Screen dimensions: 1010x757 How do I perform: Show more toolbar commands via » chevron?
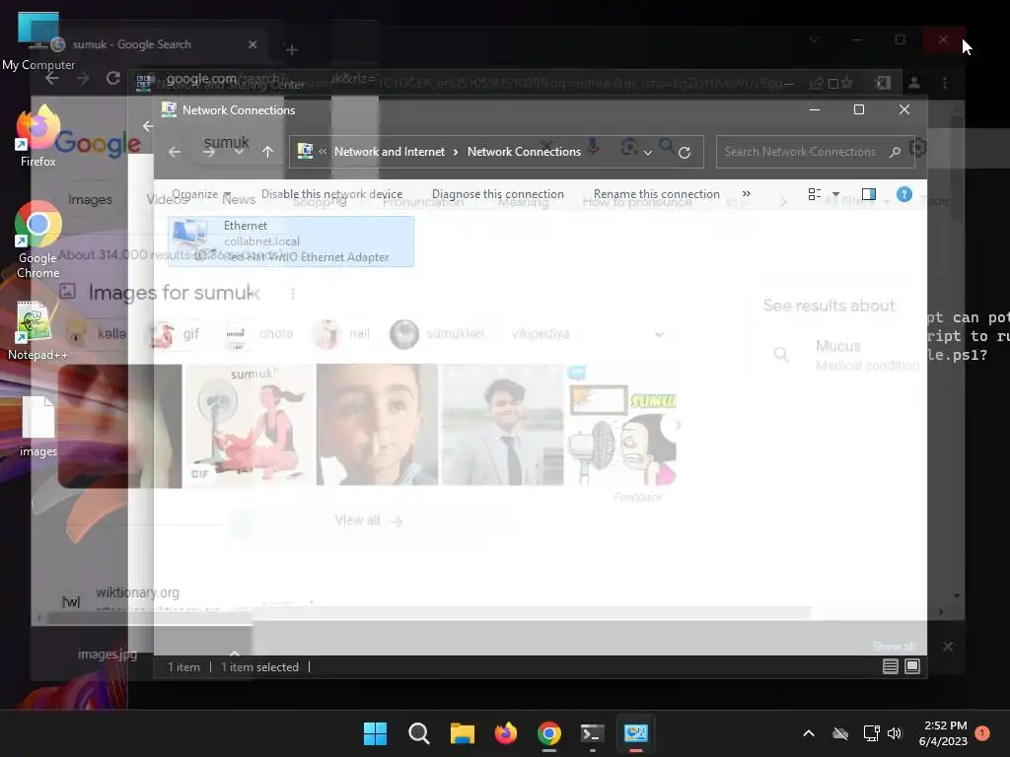(746, 194)
